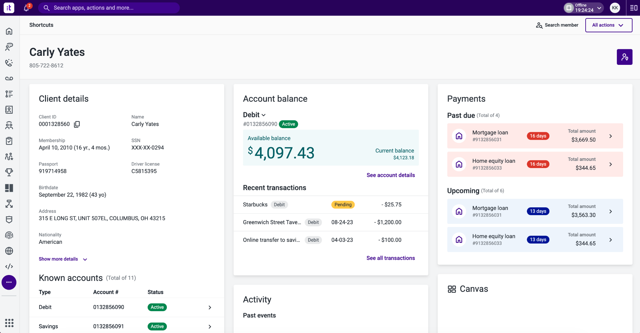Click the SSN XXX-XX-0294 value

pos(147,148)
